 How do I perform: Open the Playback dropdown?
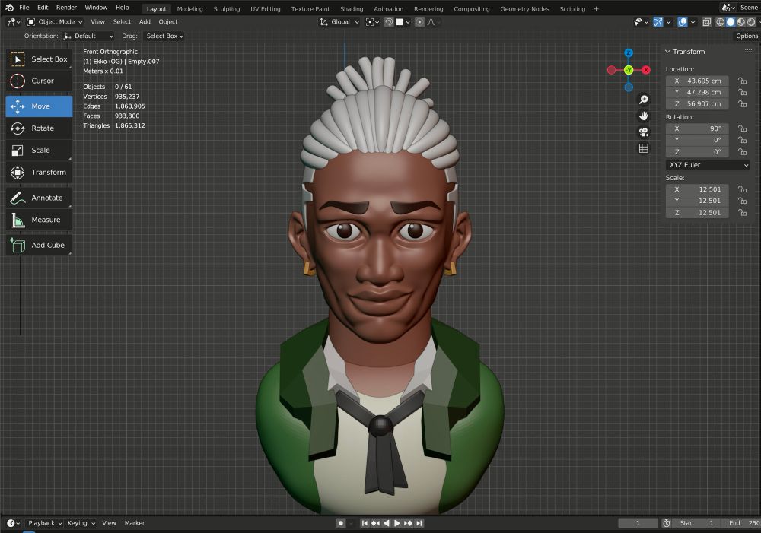(x=45, y=523)
